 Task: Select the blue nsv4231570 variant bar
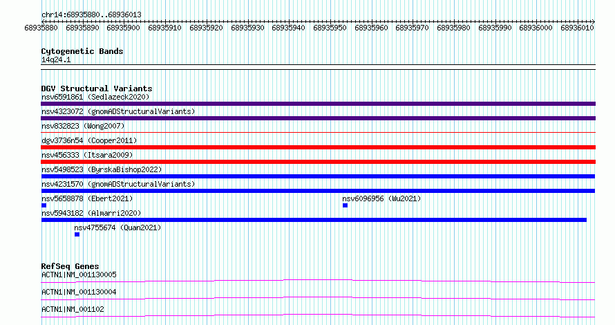tap(318, 191)
